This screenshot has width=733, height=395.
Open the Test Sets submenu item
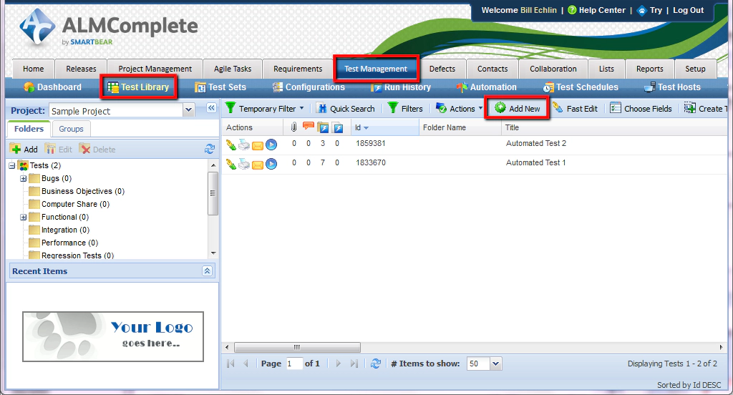click(220, 87)
